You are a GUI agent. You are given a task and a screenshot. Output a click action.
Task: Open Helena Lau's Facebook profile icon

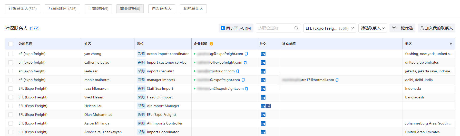pos(269,106)
